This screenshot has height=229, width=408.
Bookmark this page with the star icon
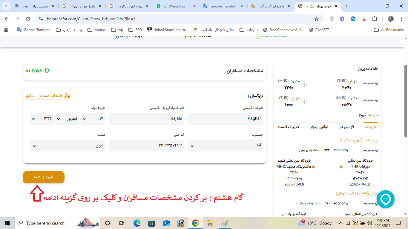pos(317,19)
